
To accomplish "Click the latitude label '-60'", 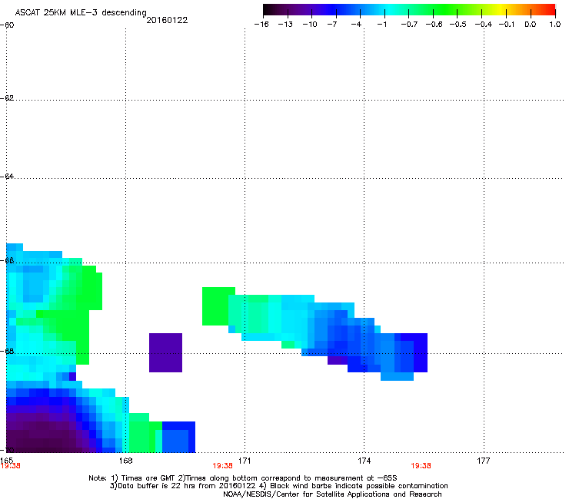I will tap(7, 25).
